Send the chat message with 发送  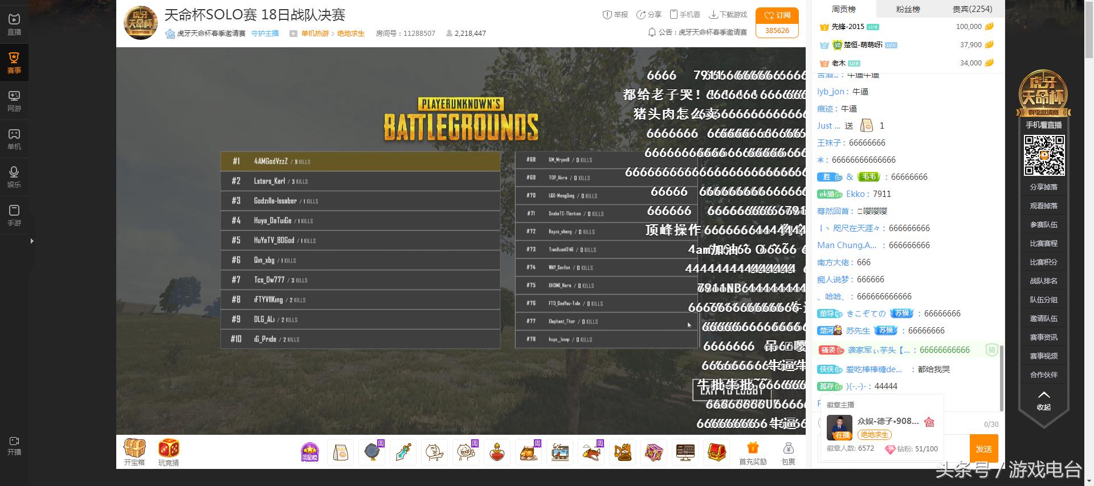pos(984,449)
